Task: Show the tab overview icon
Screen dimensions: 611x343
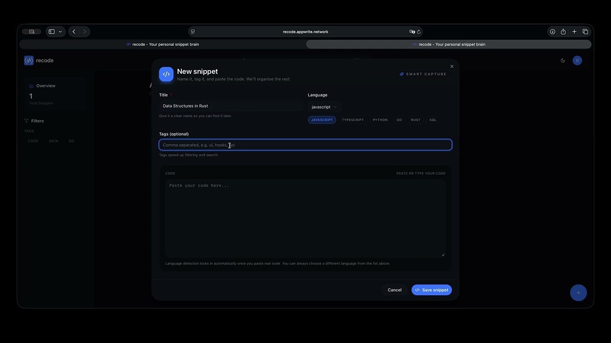Action: coord(585,31)
